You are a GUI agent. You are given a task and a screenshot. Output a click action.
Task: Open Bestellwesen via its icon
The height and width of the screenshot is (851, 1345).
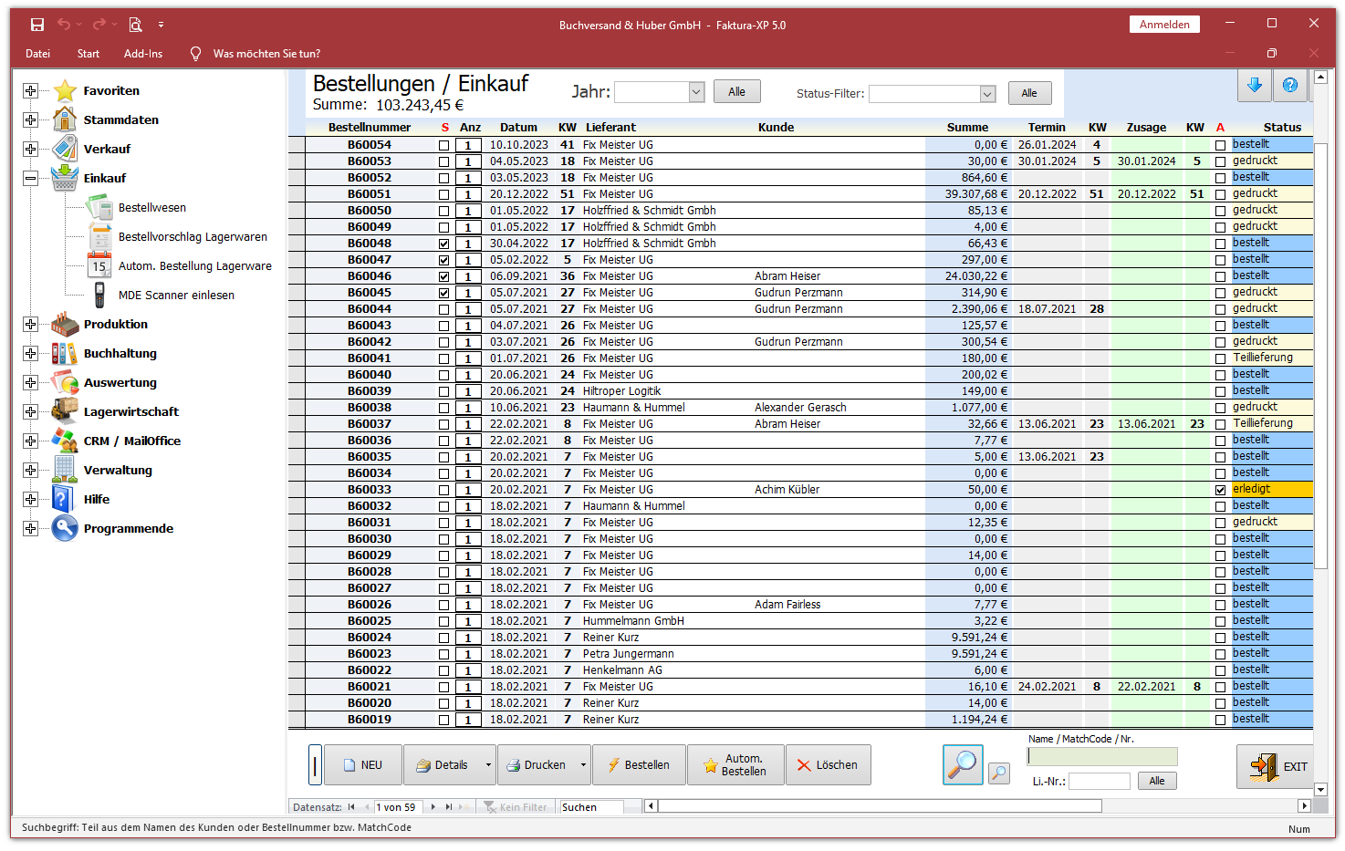click(99, 207)
